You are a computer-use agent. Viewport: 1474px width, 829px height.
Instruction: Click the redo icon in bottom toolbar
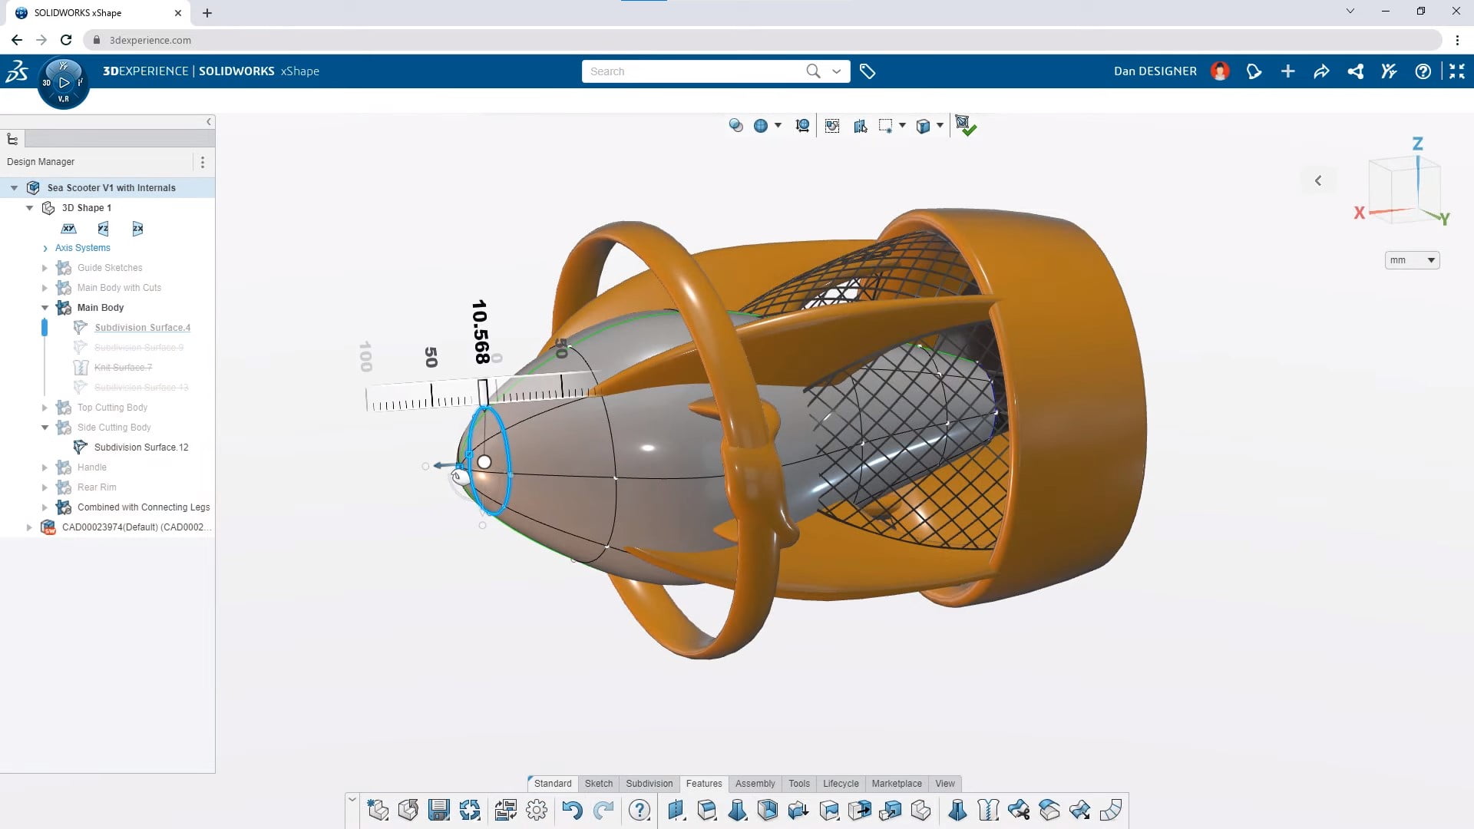pyautogui.click(x=604, y=810)
